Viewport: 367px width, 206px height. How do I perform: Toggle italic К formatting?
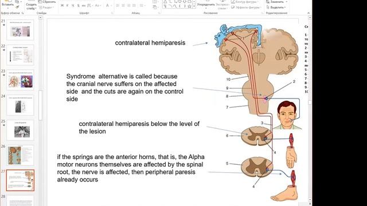68,5
